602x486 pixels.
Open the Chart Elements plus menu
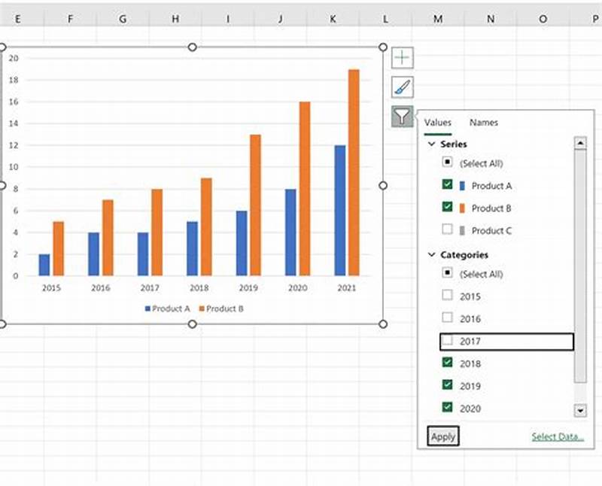403,58
